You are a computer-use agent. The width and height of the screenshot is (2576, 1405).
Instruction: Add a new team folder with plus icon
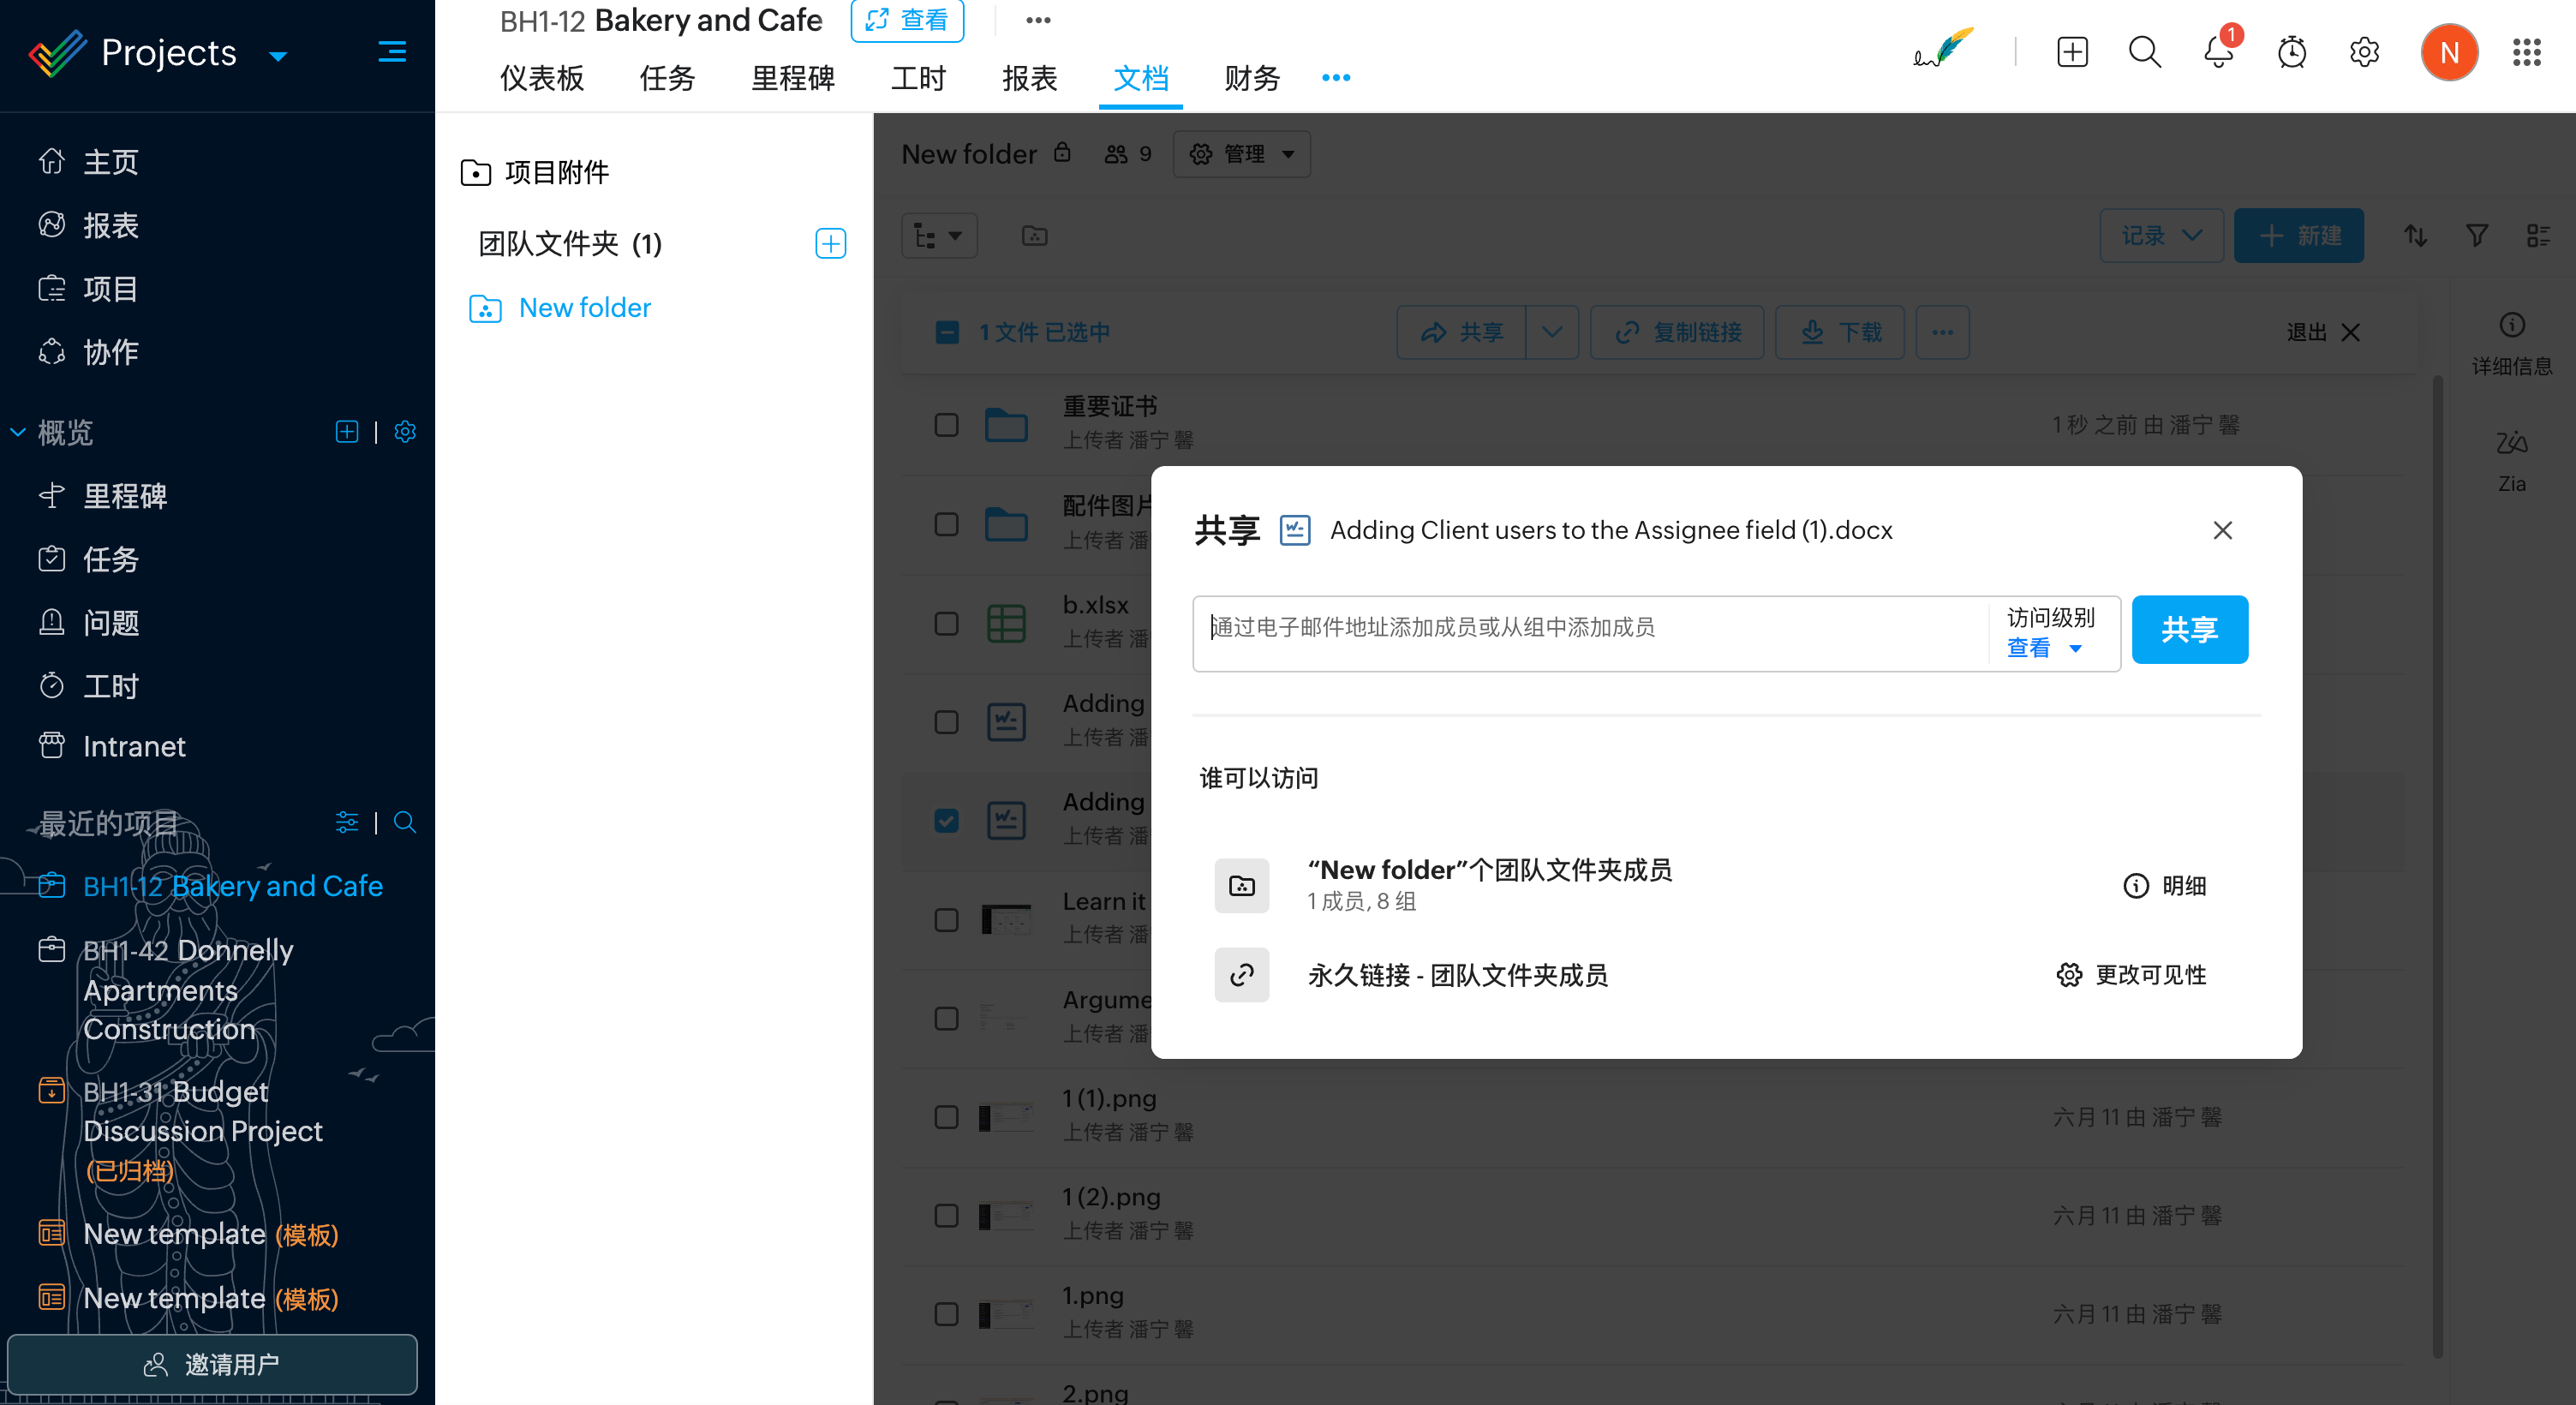830,243
